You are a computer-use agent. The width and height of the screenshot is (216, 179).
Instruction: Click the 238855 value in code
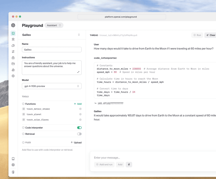137,69
